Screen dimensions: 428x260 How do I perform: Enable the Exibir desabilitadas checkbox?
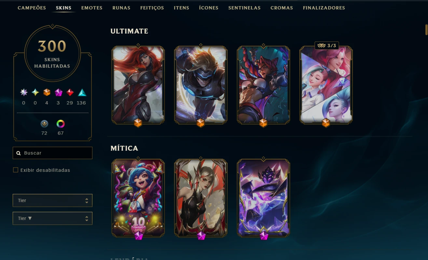(x=15, y=170)
